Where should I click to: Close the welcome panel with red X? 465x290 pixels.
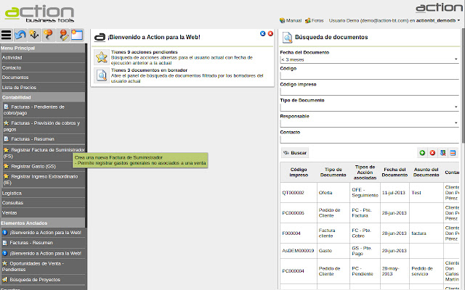click(270, 34)
